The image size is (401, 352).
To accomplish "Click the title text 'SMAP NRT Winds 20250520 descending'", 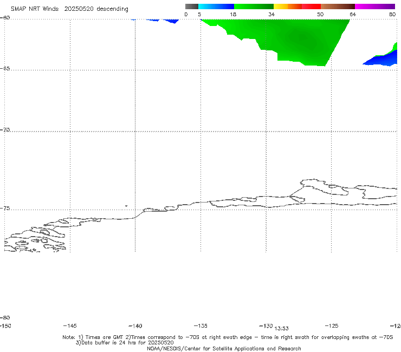I will point(69,9).
